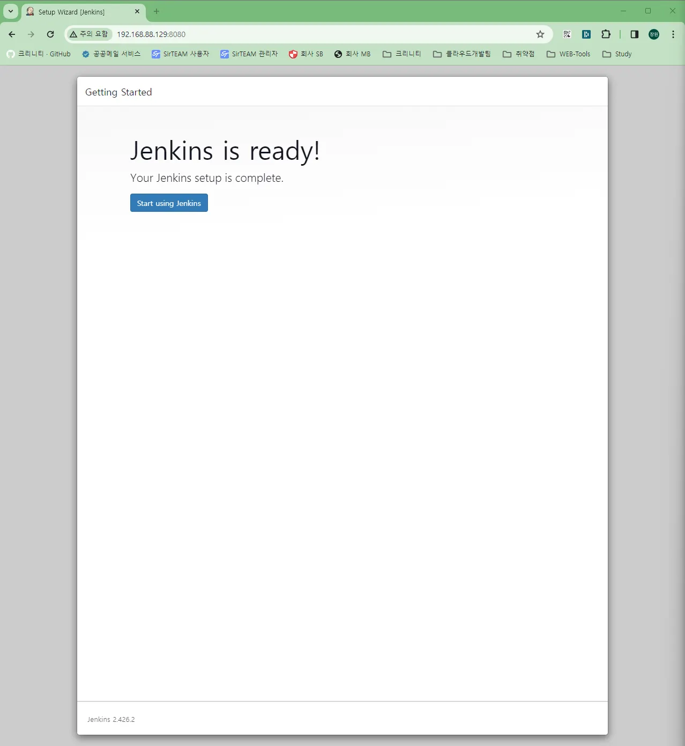This screenshot has width=685, height=746.
Task: Click the Getting Started header text
Action: (118, 92)
